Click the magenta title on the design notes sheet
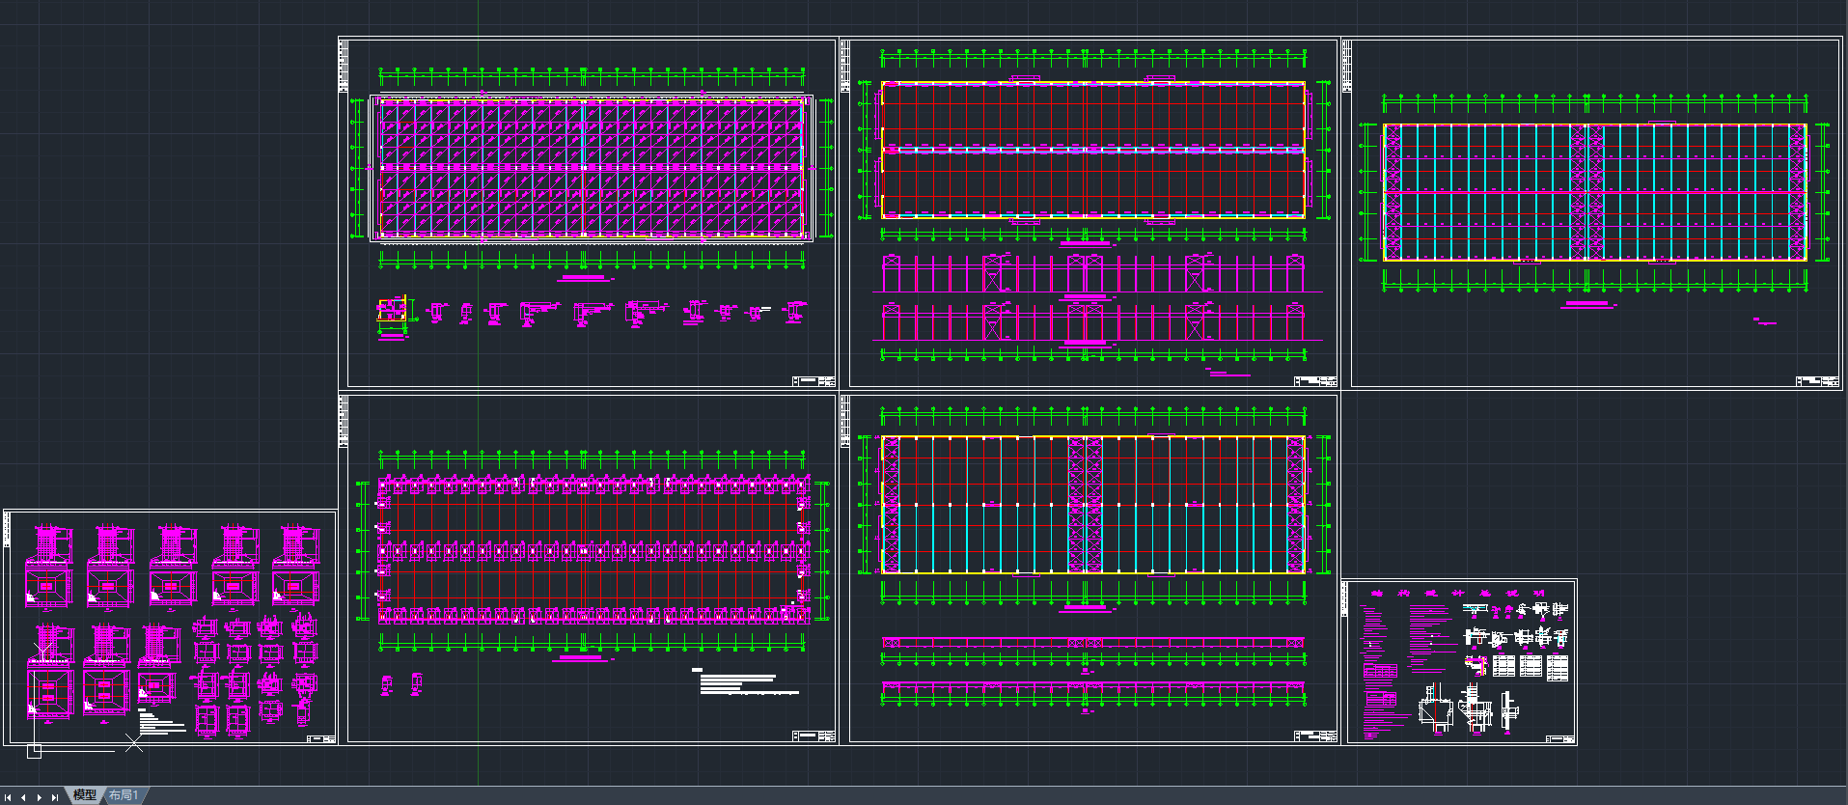Image resolution: width=1848 pixels, height=805 pixels. (1457, 593)
